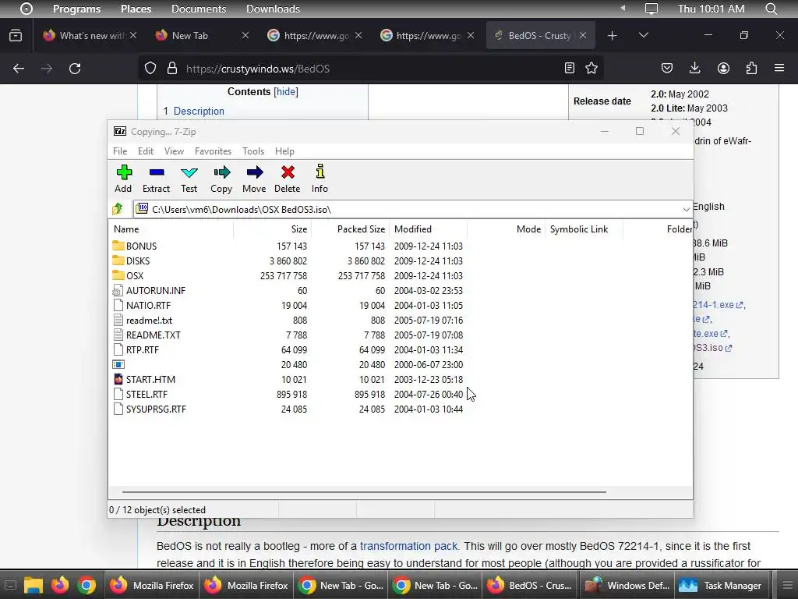The image size is (798, 599).
Task: Select the readme!.txt file
Action: pos(149,321)
